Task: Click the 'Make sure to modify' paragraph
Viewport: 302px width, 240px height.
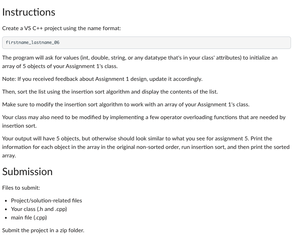Action: (x=126, y=105)
